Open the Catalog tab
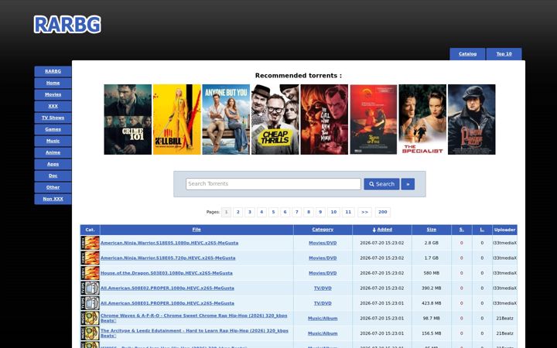The image size is (557, 348). pos(467,54)
